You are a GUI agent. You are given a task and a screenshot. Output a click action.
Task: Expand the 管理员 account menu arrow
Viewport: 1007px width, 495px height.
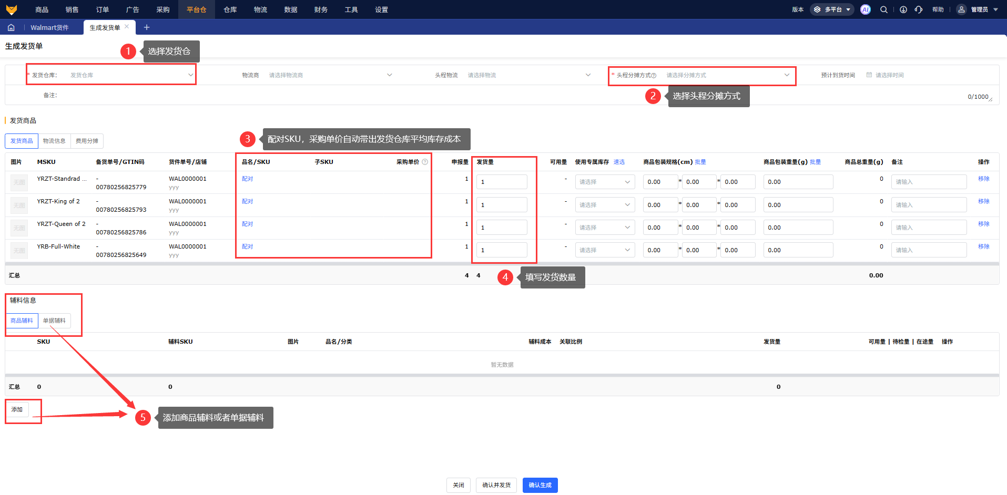995,9
